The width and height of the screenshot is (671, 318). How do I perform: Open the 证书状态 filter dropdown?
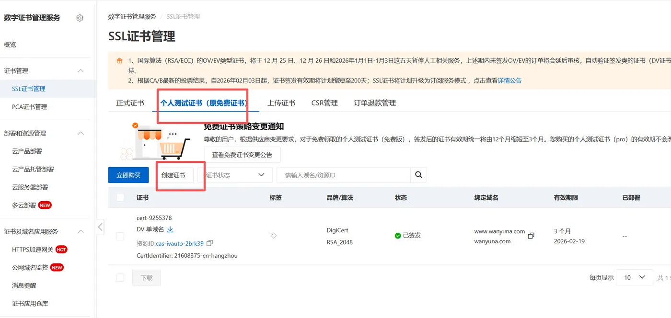coord(235,175)
